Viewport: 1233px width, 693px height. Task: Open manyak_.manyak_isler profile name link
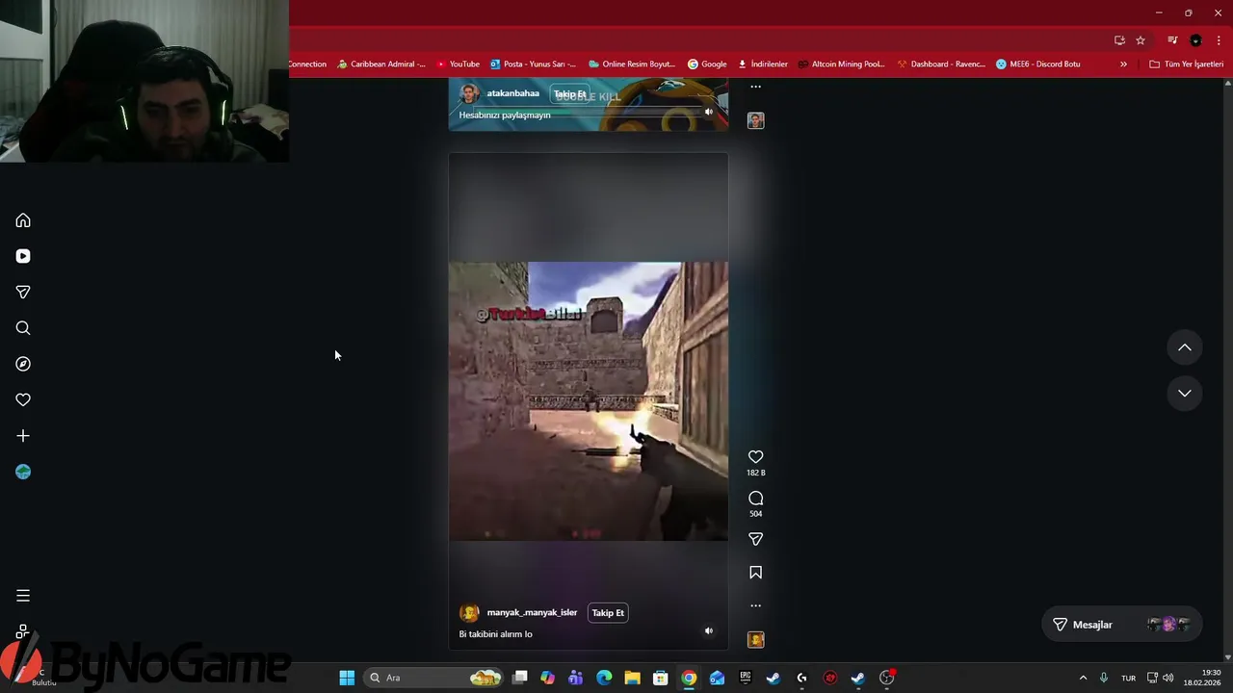(x=532, y=613)
